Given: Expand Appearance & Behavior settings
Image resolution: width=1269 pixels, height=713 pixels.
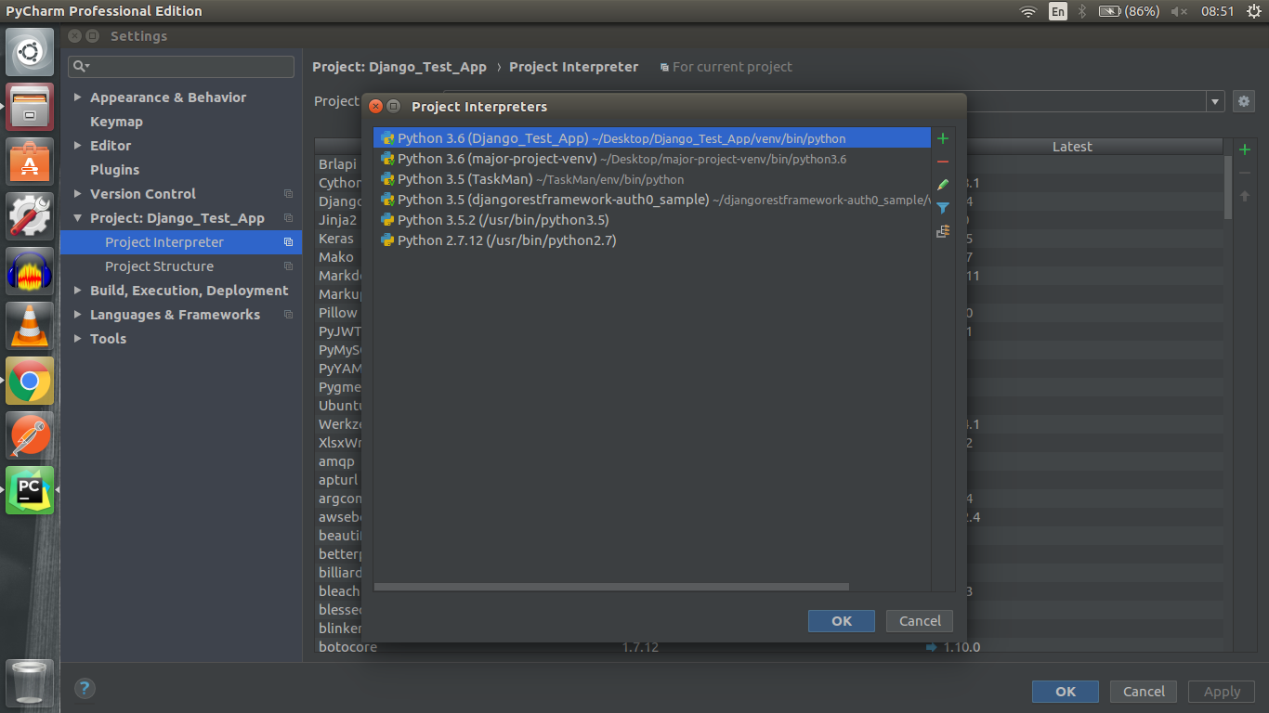Looking at the screenshot, I should tap(78, 97).
